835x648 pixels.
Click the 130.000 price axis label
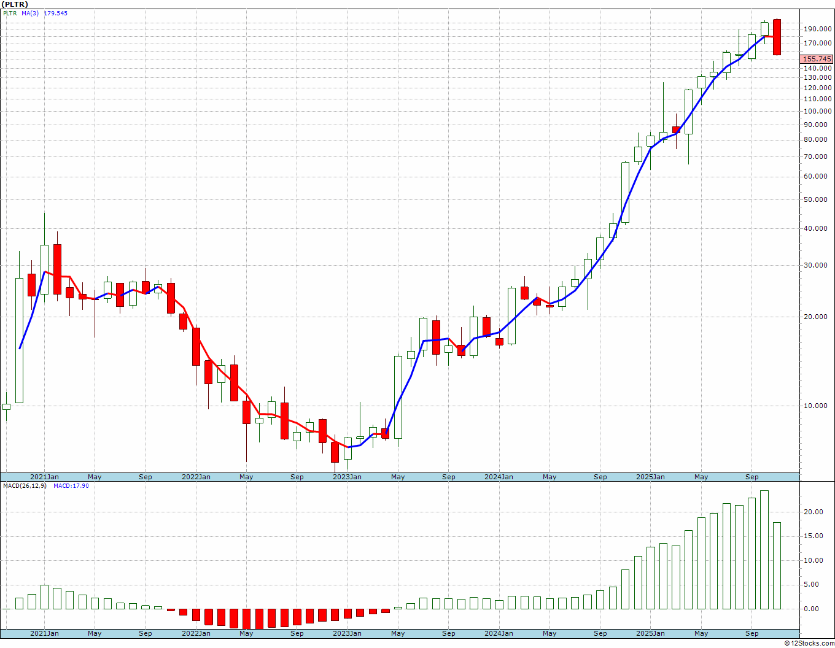[817, 78]
